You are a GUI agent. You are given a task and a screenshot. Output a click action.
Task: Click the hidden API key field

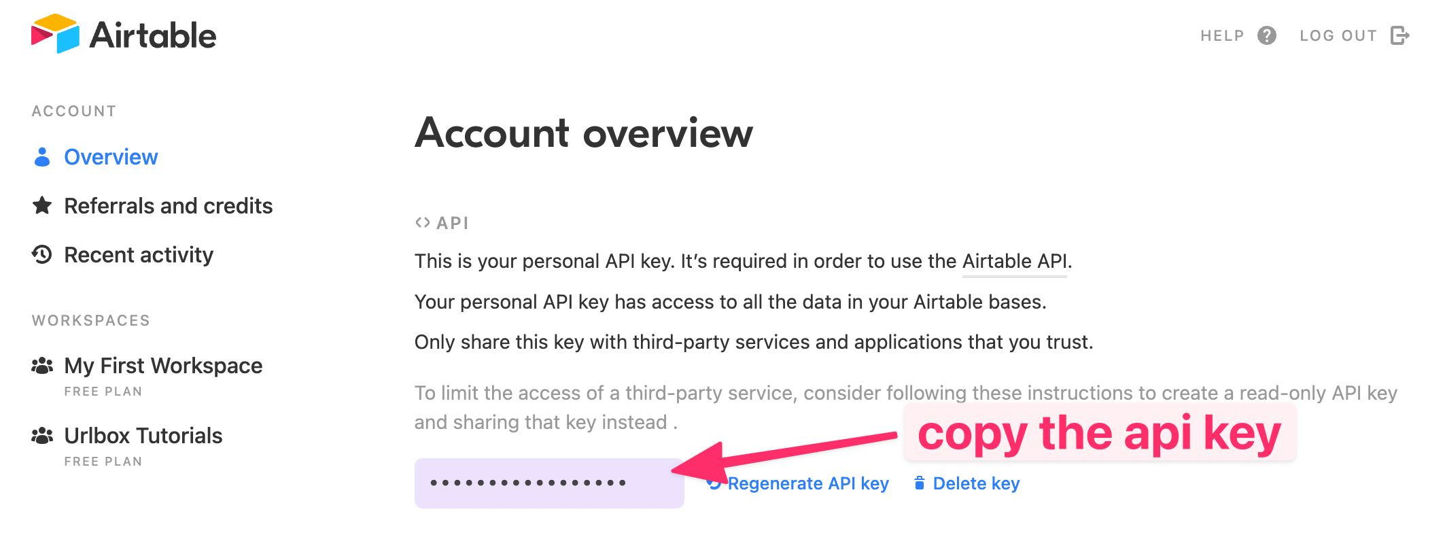point(549,483)
